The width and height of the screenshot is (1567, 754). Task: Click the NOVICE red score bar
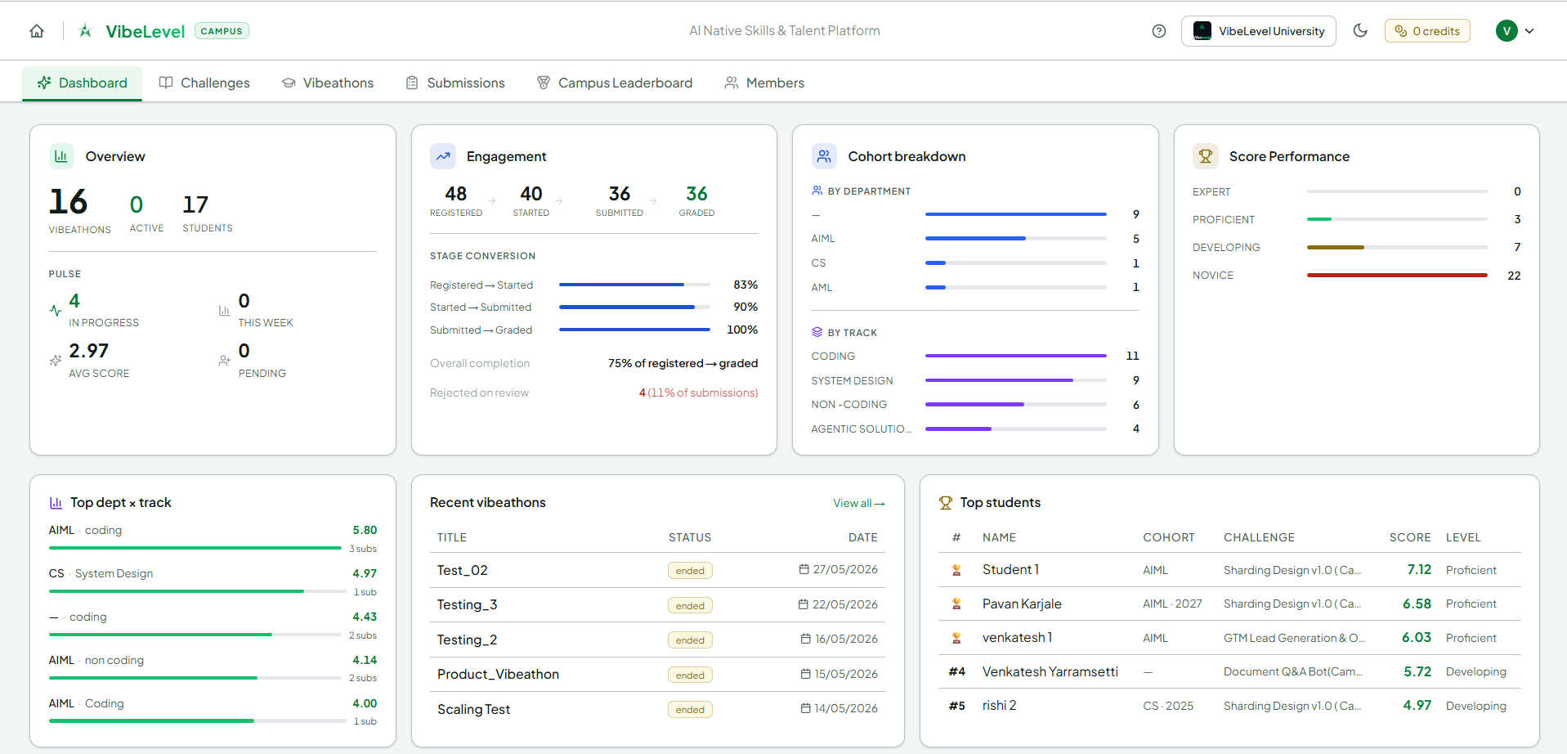pos(1397,276)
